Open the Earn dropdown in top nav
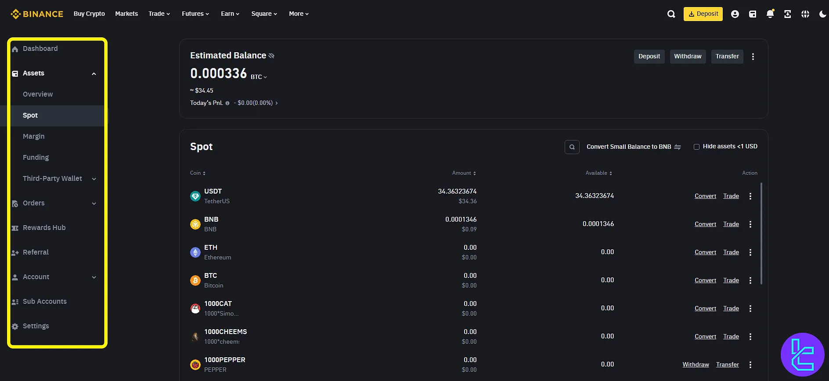829x381 pixels. pos(230,14)
